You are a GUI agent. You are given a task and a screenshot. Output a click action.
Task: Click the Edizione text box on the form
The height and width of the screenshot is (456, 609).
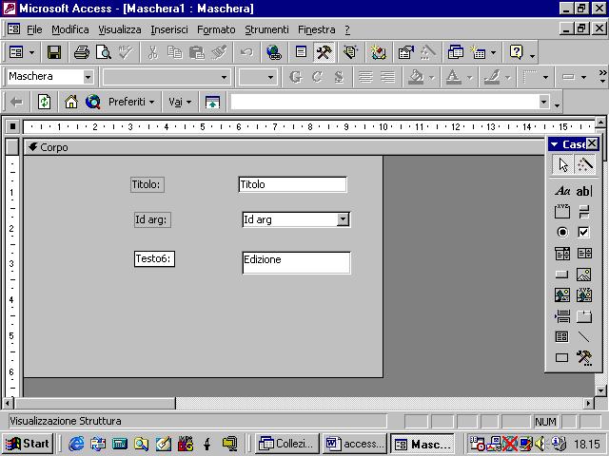296,262
